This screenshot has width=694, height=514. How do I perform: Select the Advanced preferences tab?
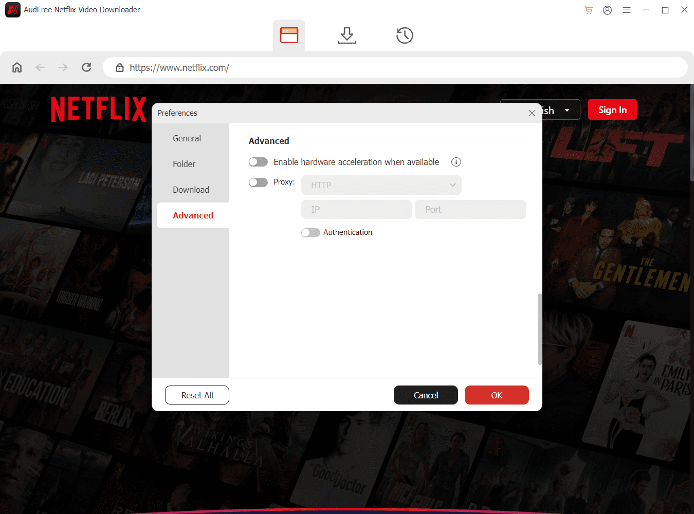click(x=193, y=215)
